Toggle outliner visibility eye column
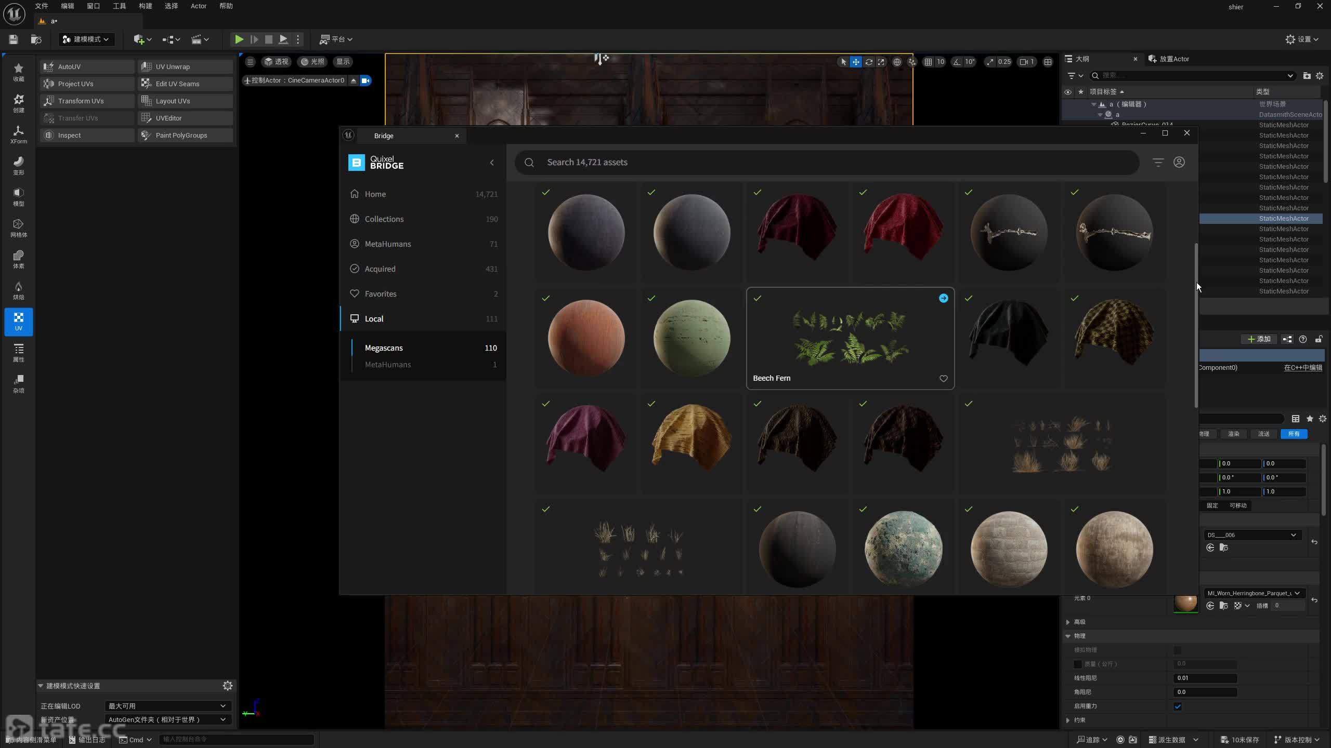 point(1068,92)
